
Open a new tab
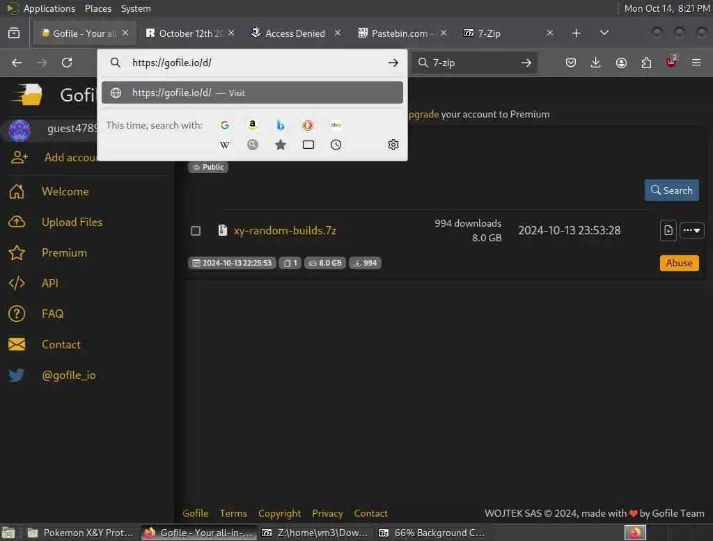(576, 33)
